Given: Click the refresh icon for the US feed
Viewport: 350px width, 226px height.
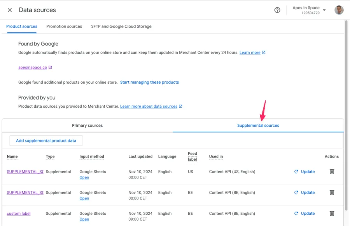Looking at the screenshot, I should point(296,172).
